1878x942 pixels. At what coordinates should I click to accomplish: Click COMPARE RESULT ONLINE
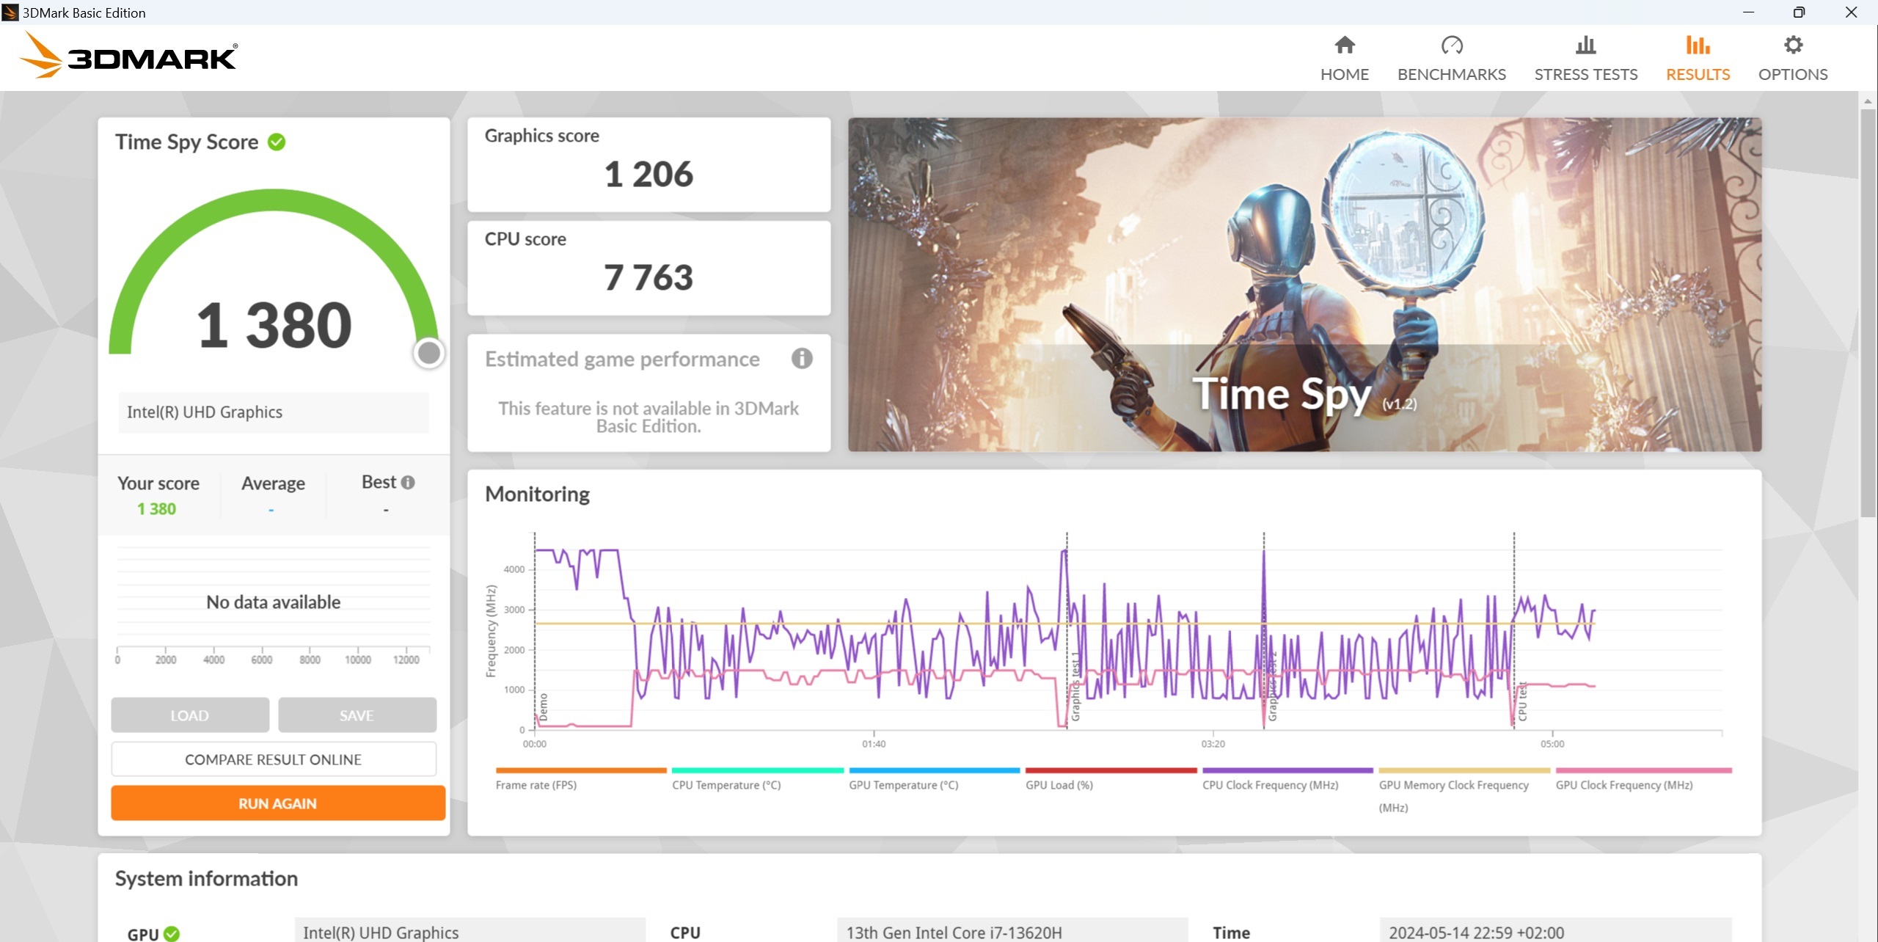coord(274,759)
